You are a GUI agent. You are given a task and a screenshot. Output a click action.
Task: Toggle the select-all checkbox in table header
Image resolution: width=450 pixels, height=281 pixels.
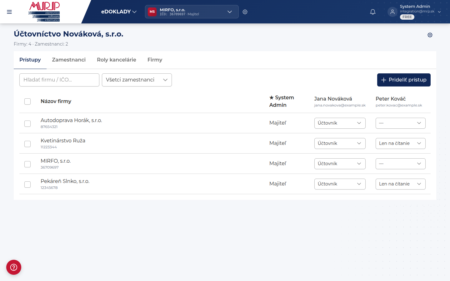(27, 101)
